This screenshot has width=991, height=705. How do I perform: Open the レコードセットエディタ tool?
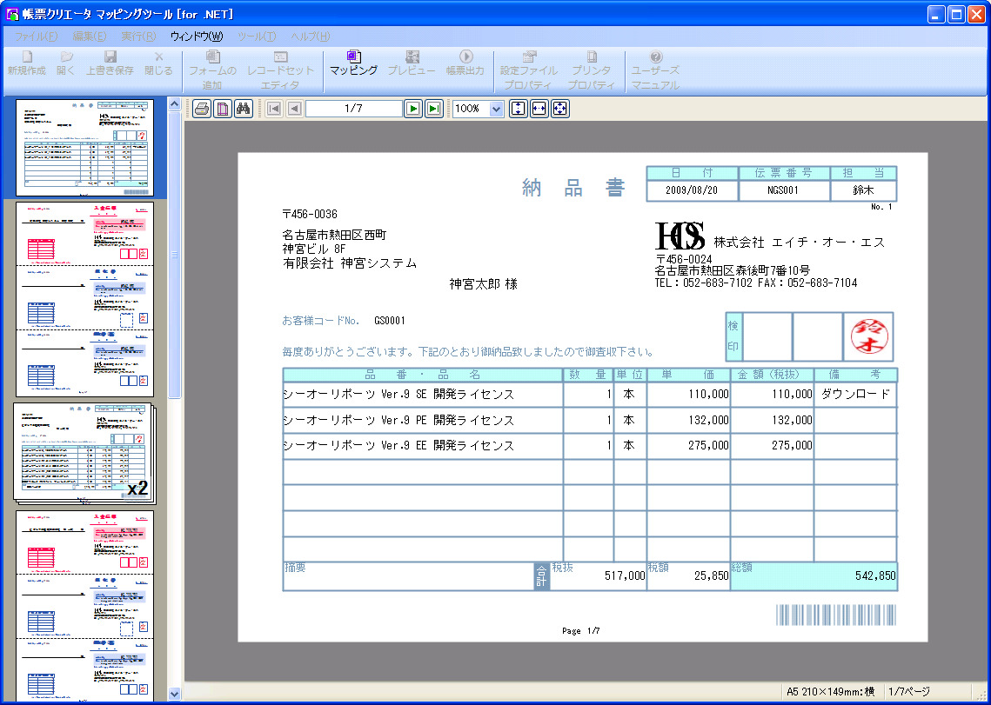coord(280,70)
